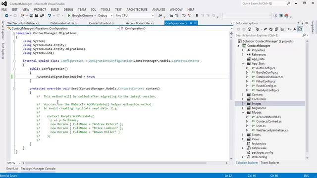Click the View Code icon in Solution Explorer
The image size is (317, 178).
pyautogui.click(x=289, y=29)
